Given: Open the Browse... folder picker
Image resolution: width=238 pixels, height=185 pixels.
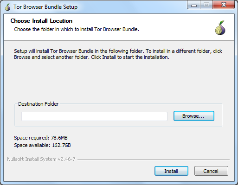Looking at the screenshot, I should pyautogui.click(x=194, y=116).
